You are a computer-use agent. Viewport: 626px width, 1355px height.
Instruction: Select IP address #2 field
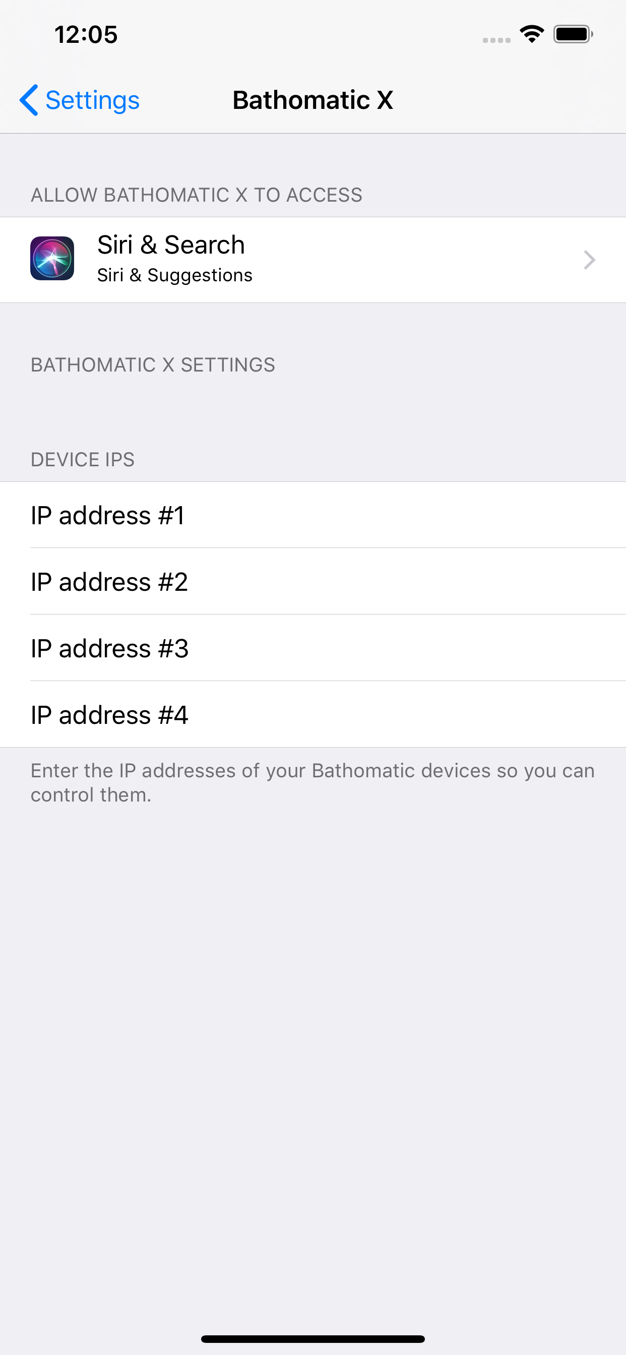313,581
